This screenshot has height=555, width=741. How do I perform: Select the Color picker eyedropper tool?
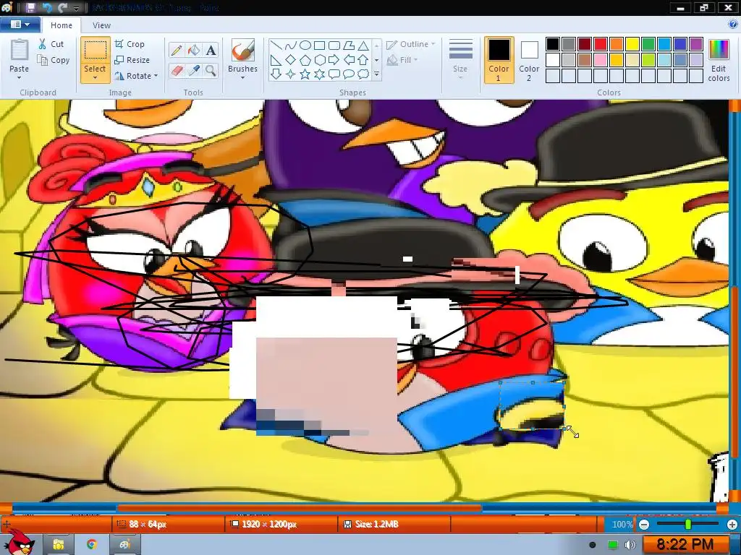(194, 71)
